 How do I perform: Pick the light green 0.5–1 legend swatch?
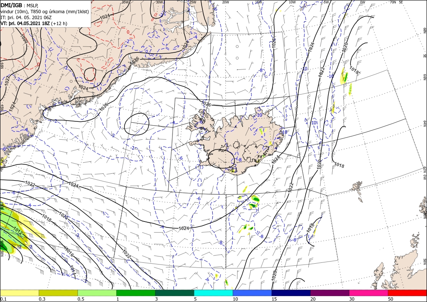(97, 293)
